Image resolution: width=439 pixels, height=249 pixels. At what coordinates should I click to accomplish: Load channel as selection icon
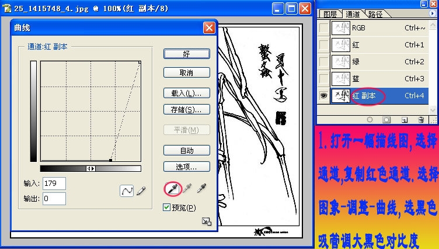pyautogui.click(x=370, y=120)
